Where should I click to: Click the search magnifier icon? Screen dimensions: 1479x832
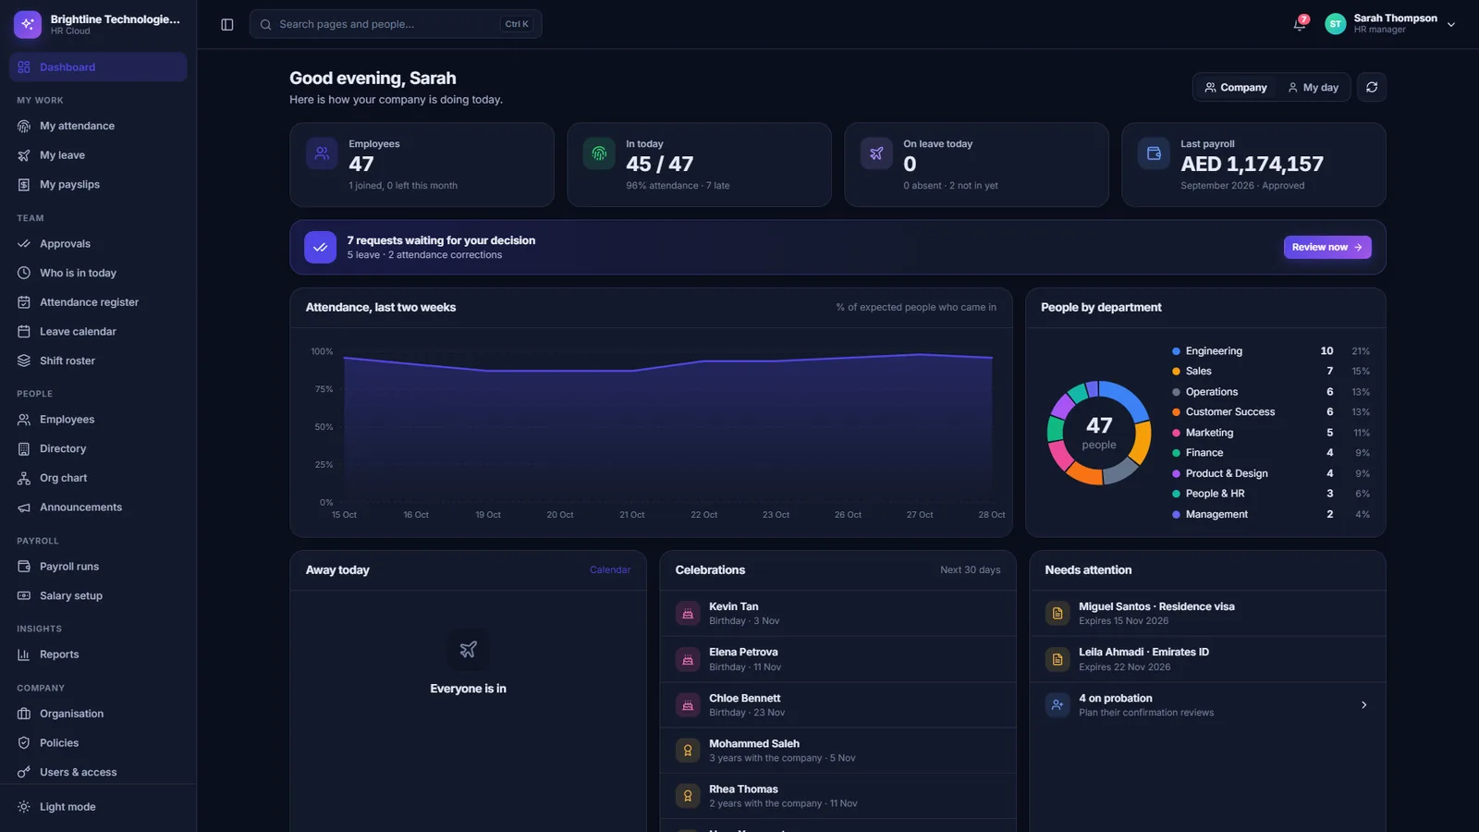[265, 24]
